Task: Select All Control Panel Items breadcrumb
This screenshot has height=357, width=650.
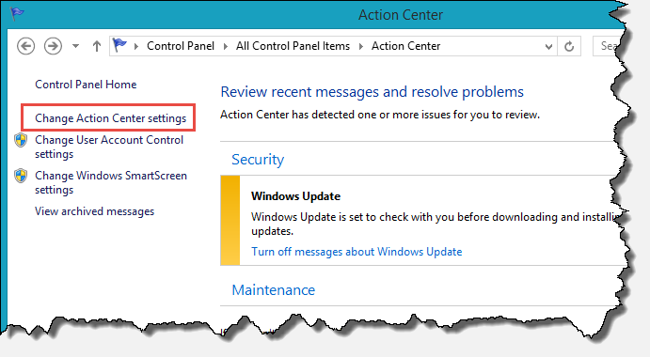Action: (x=293, y=46)
